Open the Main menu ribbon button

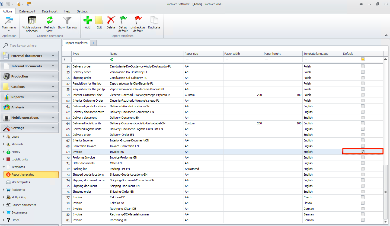pos(9,24)
